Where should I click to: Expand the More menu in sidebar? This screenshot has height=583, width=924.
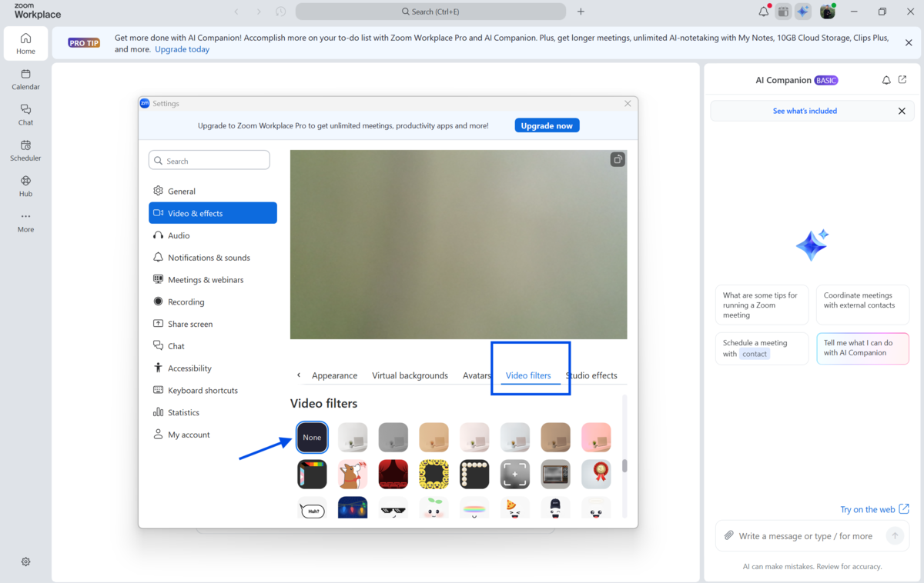click(25, 222)
